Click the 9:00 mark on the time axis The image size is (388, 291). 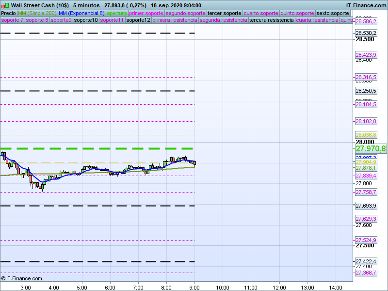pos(195,287)
